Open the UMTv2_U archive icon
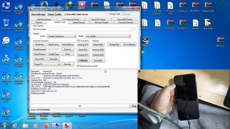The height and width of the screenshot is (129, 230). [221, 42]
